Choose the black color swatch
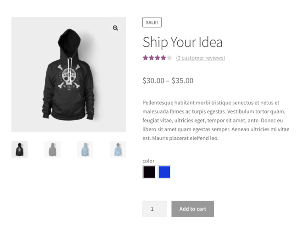The width and height of the screenshot is (298, 226). (x=149, y=172)
